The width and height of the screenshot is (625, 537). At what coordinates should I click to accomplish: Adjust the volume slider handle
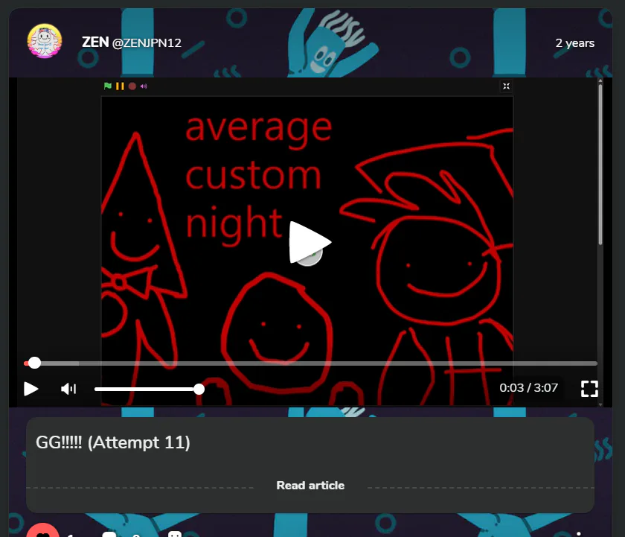click(x=199, y=389)
